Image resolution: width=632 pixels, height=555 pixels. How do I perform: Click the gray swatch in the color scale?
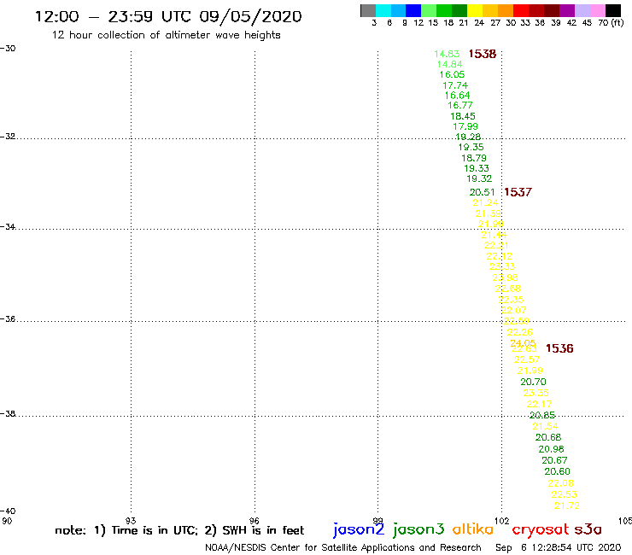368,10
